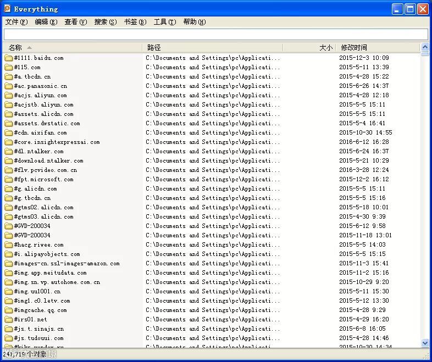The width and height of the screenshot is (432, 362).
Task: Click the date 2015-4-28 14:46
Action: coord(364,338)
